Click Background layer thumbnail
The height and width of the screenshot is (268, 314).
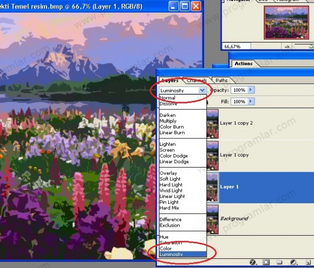coord(213,220)
